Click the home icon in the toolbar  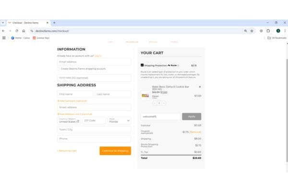[24, 31]
